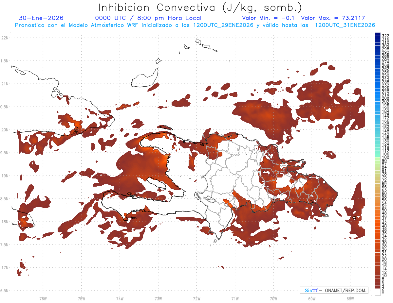The width and height of the screenshot is (393, 303).
Task: Click the '18N' latitude label
Action: [6, 222]
